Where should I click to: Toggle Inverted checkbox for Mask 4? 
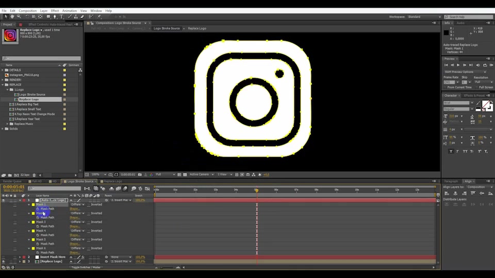tap(89, 231)
